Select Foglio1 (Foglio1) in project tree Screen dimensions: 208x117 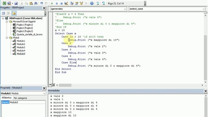[x=25, y=25]
